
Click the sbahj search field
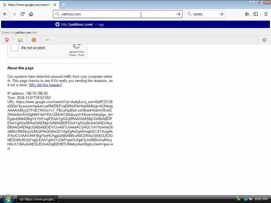pyautogui.click(x=205, y=14)
